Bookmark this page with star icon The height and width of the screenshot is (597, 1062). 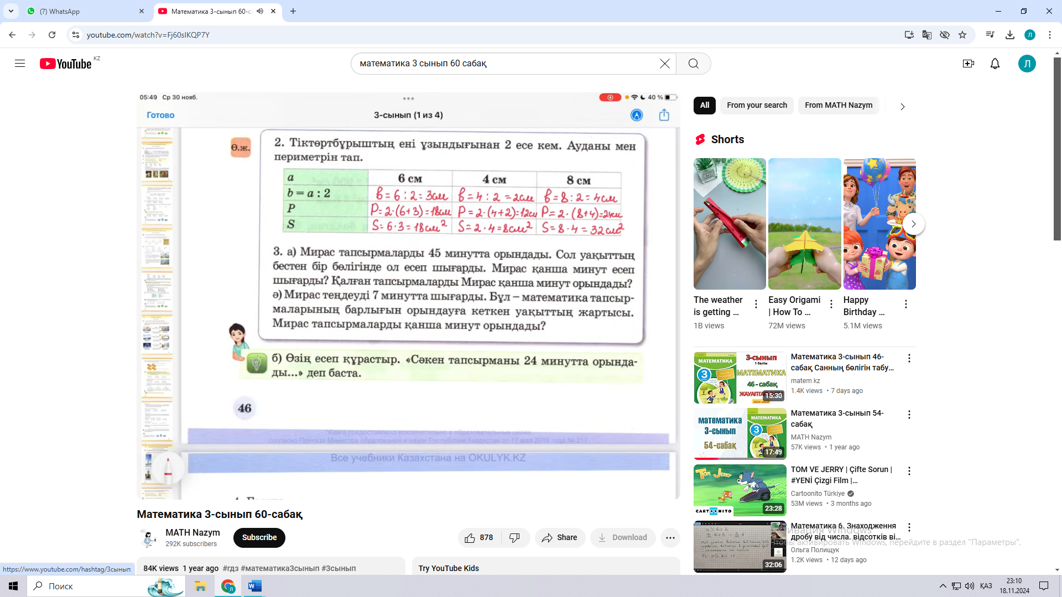(962, 35)
